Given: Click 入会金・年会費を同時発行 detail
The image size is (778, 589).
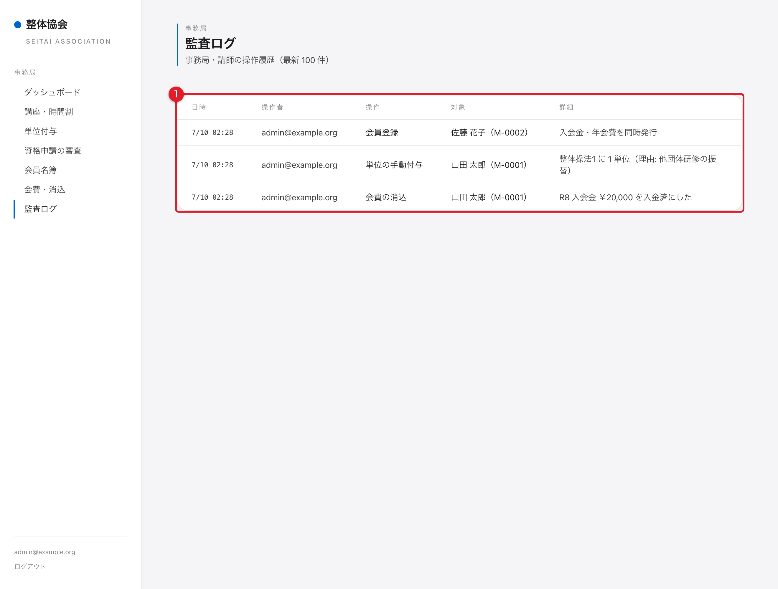Looking at the screenshot, I should [608, 133].
